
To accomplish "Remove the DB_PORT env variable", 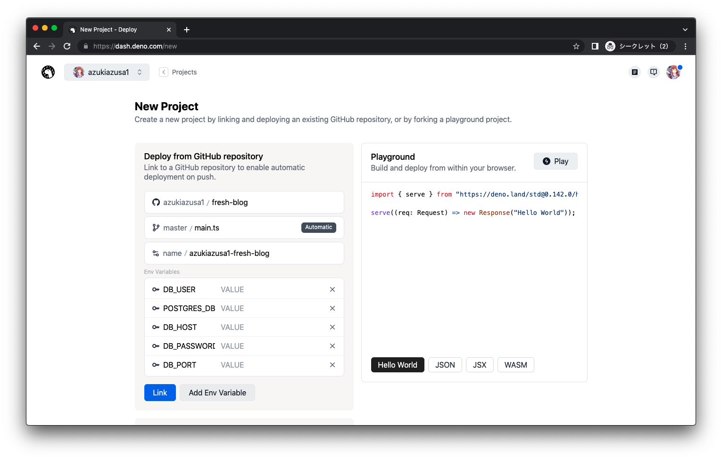I will (332, 365).
